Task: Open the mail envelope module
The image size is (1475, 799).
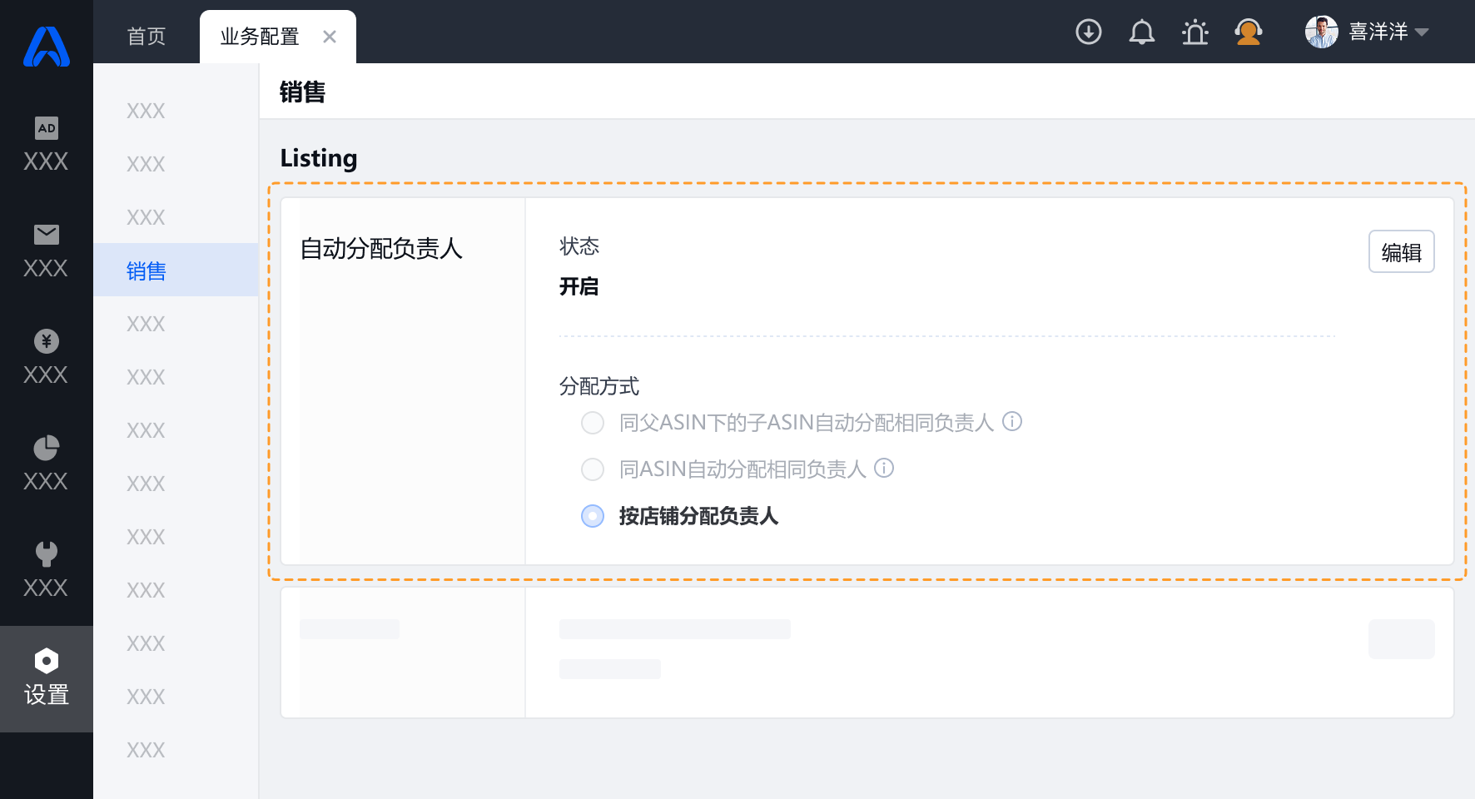Action: 47,251
